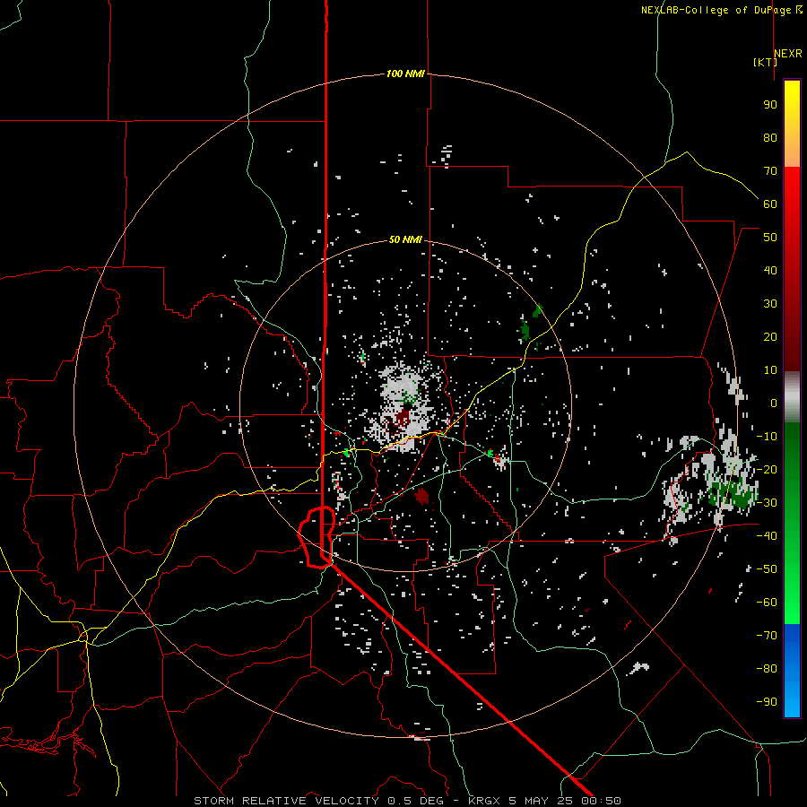Screen dimensions: 807x807
Task: Click the "50 NMI" range ring label
Action: click(405, 239)
